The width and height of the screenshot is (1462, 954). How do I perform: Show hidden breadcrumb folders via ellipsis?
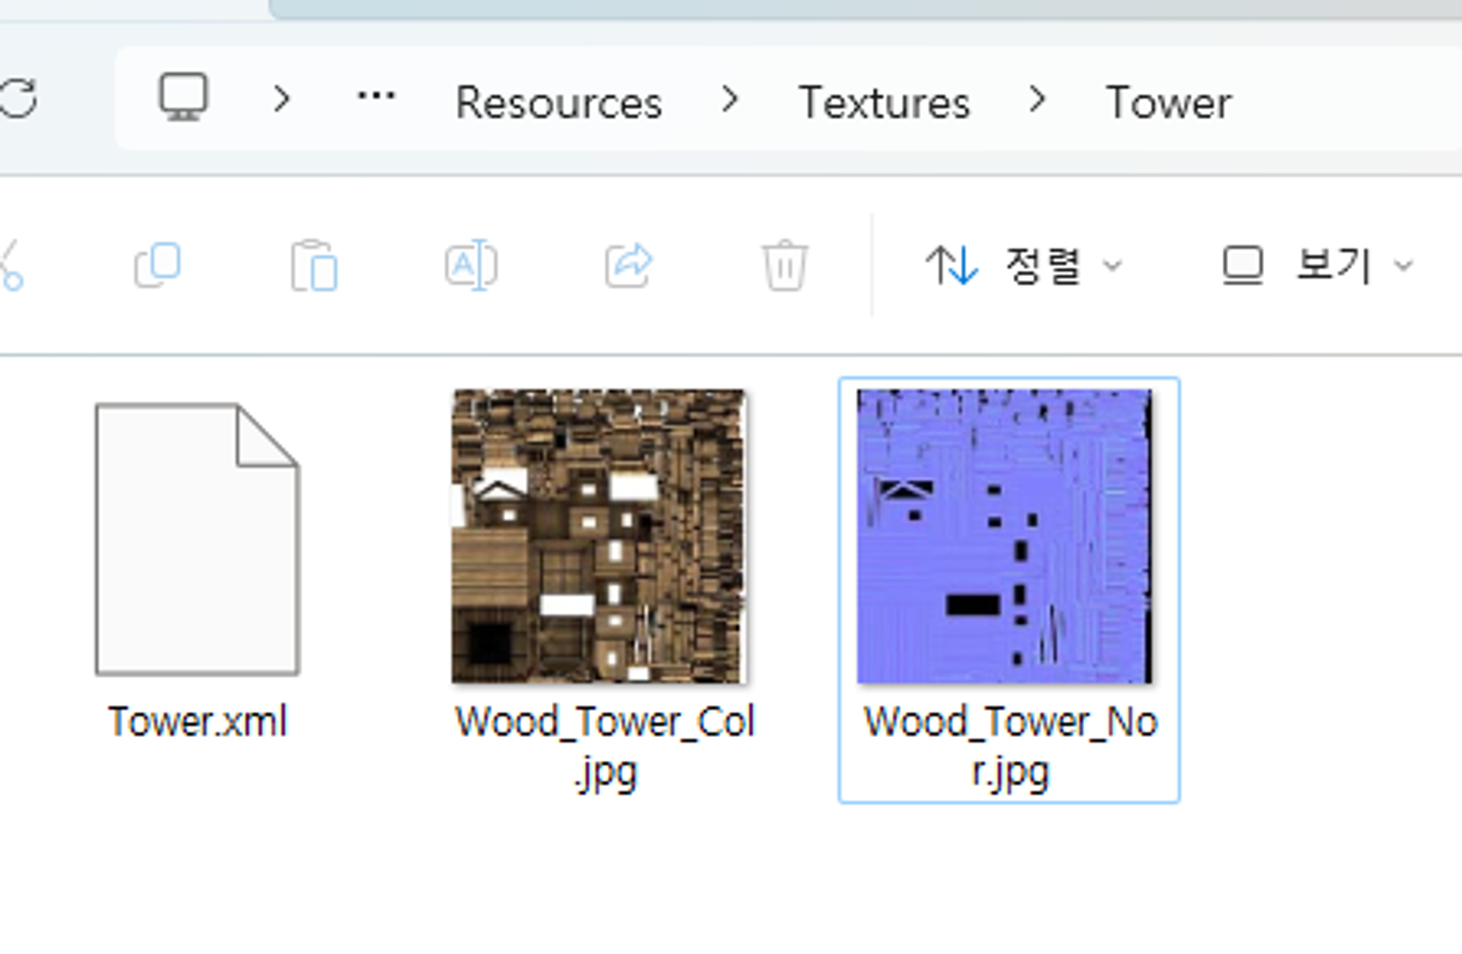click(376, 97)
